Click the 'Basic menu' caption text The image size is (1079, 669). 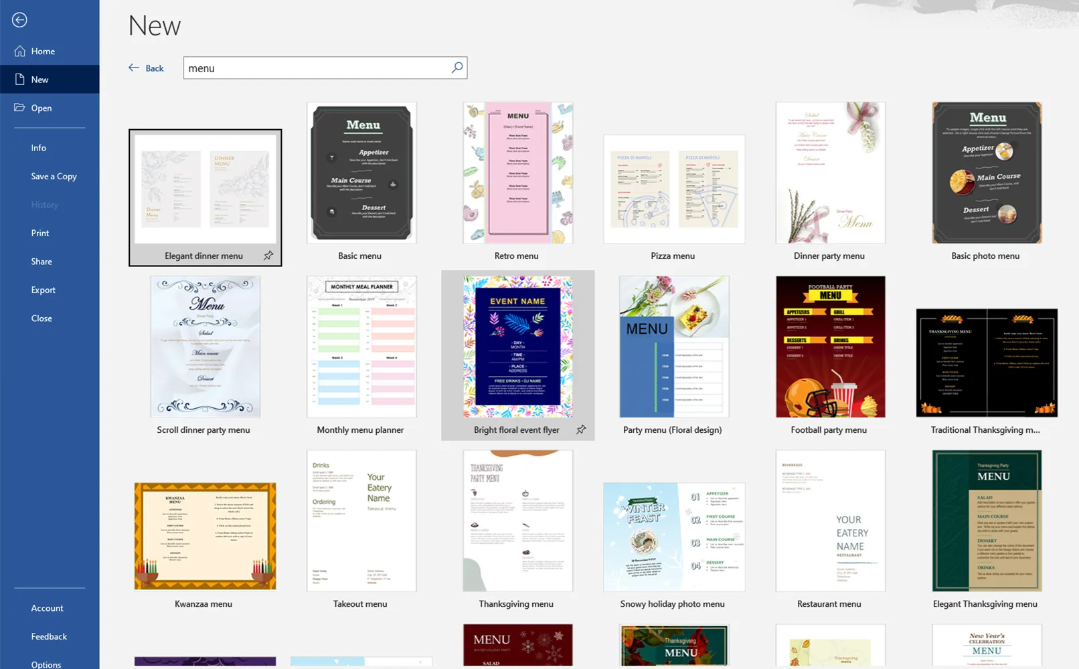pyautogui.click(x=360, y=256)
